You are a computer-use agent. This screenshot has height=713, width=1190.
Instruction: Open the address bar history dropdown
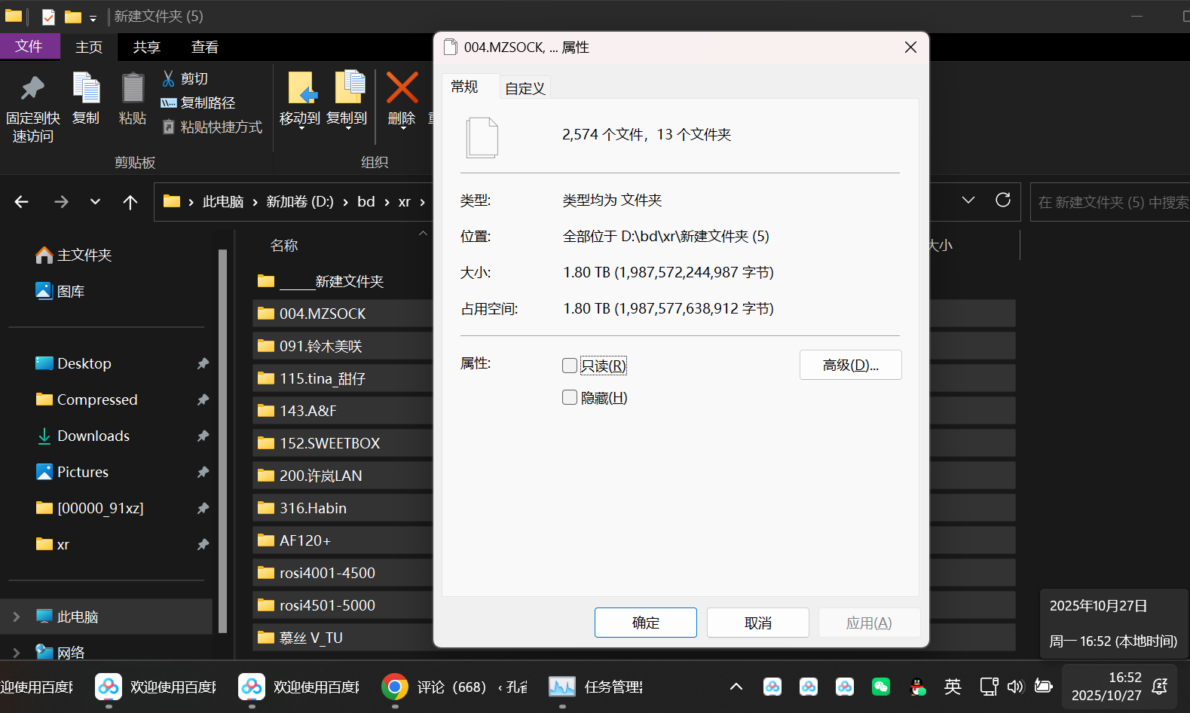[x=968, y=200]
